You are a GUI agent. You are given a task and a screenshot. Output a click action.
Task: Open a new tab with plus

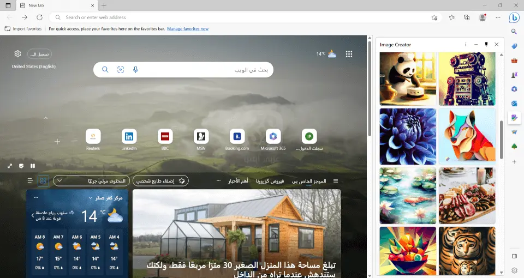(104, 5)
